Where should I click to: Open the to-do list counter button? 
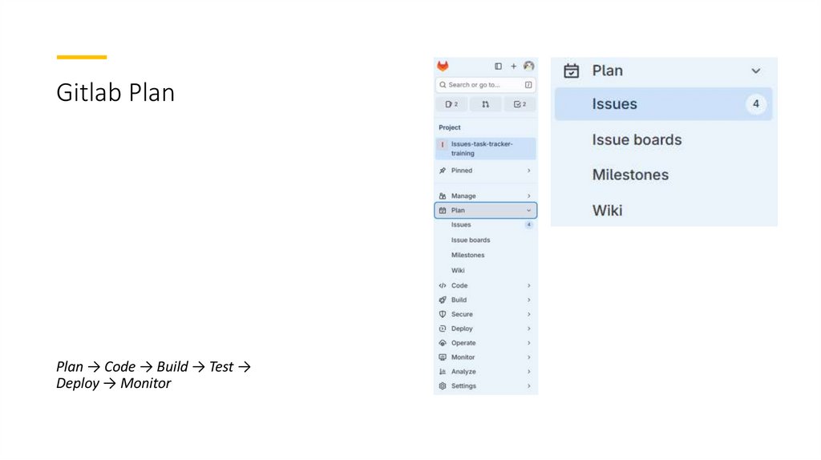pos(520,104)
